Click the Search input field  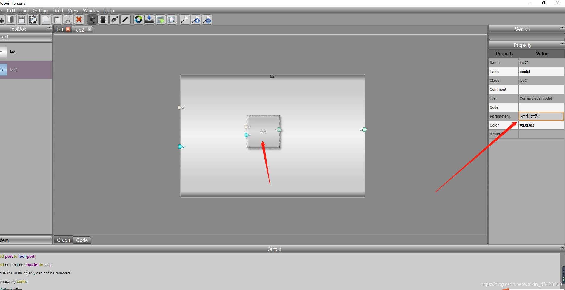(x=526, y=36)
